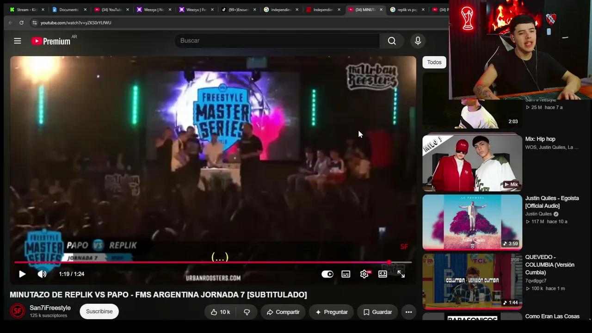Open the three-dot more actions menu

(x=409, y=312)
